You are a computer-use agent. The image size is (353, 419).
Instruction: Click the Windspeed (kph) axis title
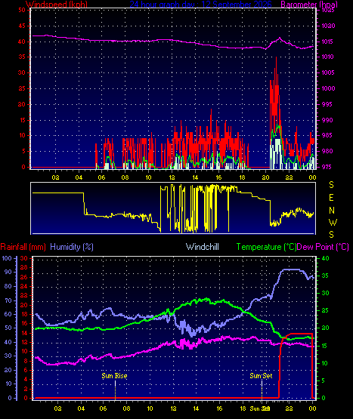(x=57, y=5)
